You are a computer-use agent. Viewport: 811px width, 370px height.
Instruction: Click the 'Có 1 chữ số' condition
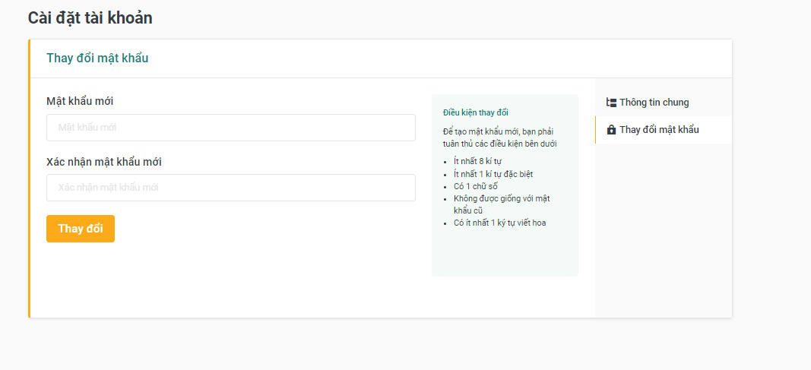pos(475,186)
